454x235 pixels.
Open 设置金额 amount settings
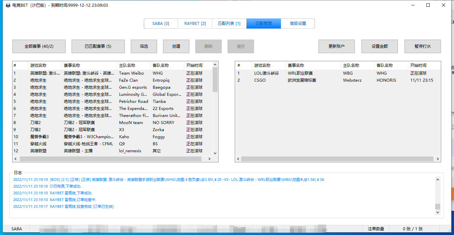[x=380, y=46]
